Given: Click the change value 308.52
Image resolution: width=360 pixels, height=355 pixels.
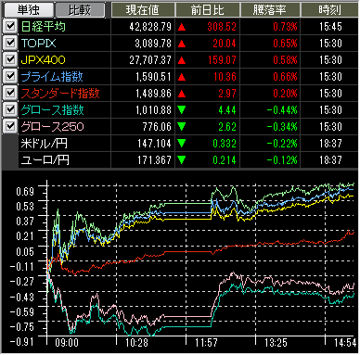Looking at the screenshot, I should click(222, 27).
